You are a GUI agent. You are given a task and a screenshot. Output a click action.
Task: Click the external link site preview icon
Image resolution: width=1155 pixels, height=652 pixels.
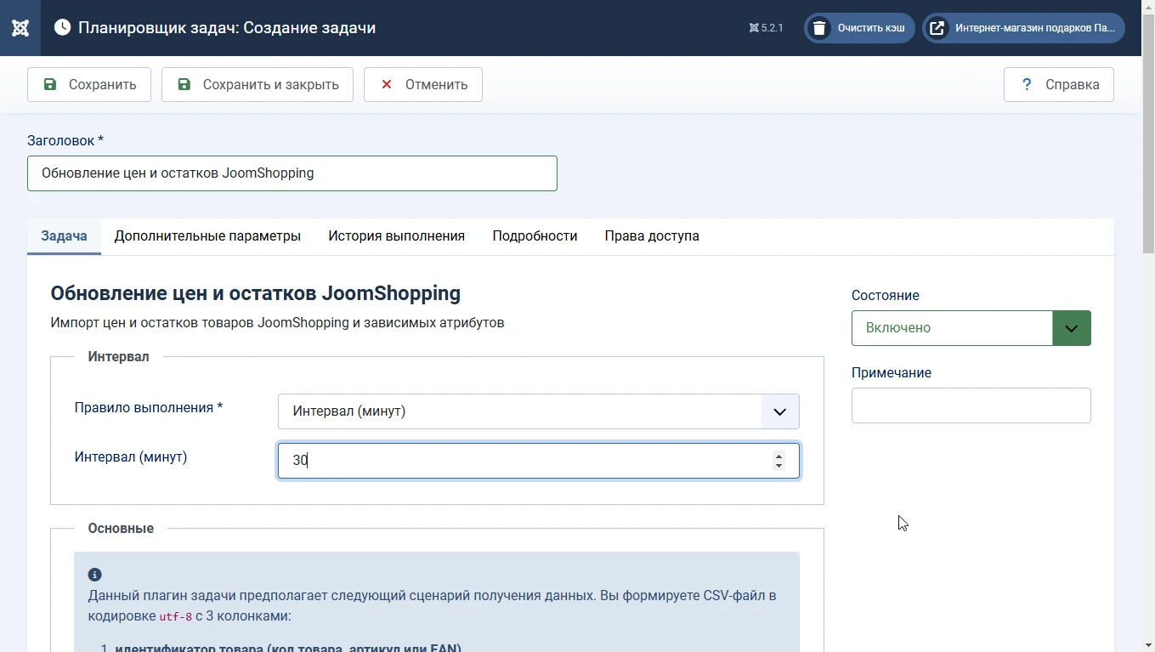(x=937, y=28)
